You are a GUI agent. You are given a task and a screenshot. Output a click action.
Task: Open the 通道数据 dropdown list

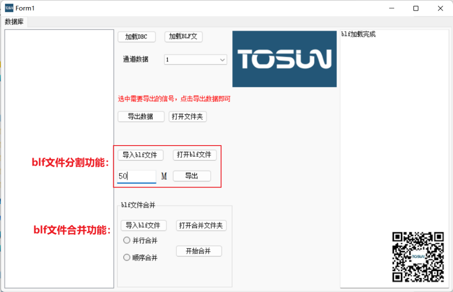[195, 60]
